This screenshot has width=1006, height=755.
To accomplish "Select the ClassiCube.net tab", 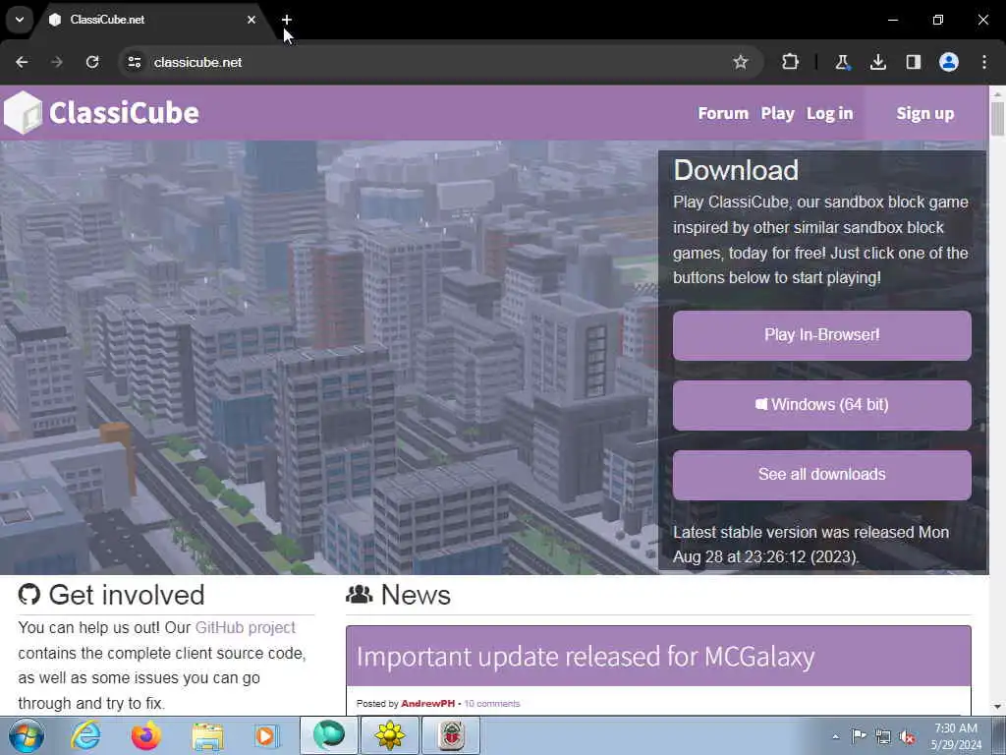I will coord(147,20).
